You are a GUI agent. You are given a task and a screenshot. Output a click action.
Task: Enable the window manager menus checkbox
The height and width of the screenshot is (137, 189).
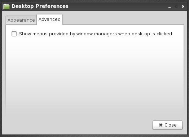tap(14, 34)
